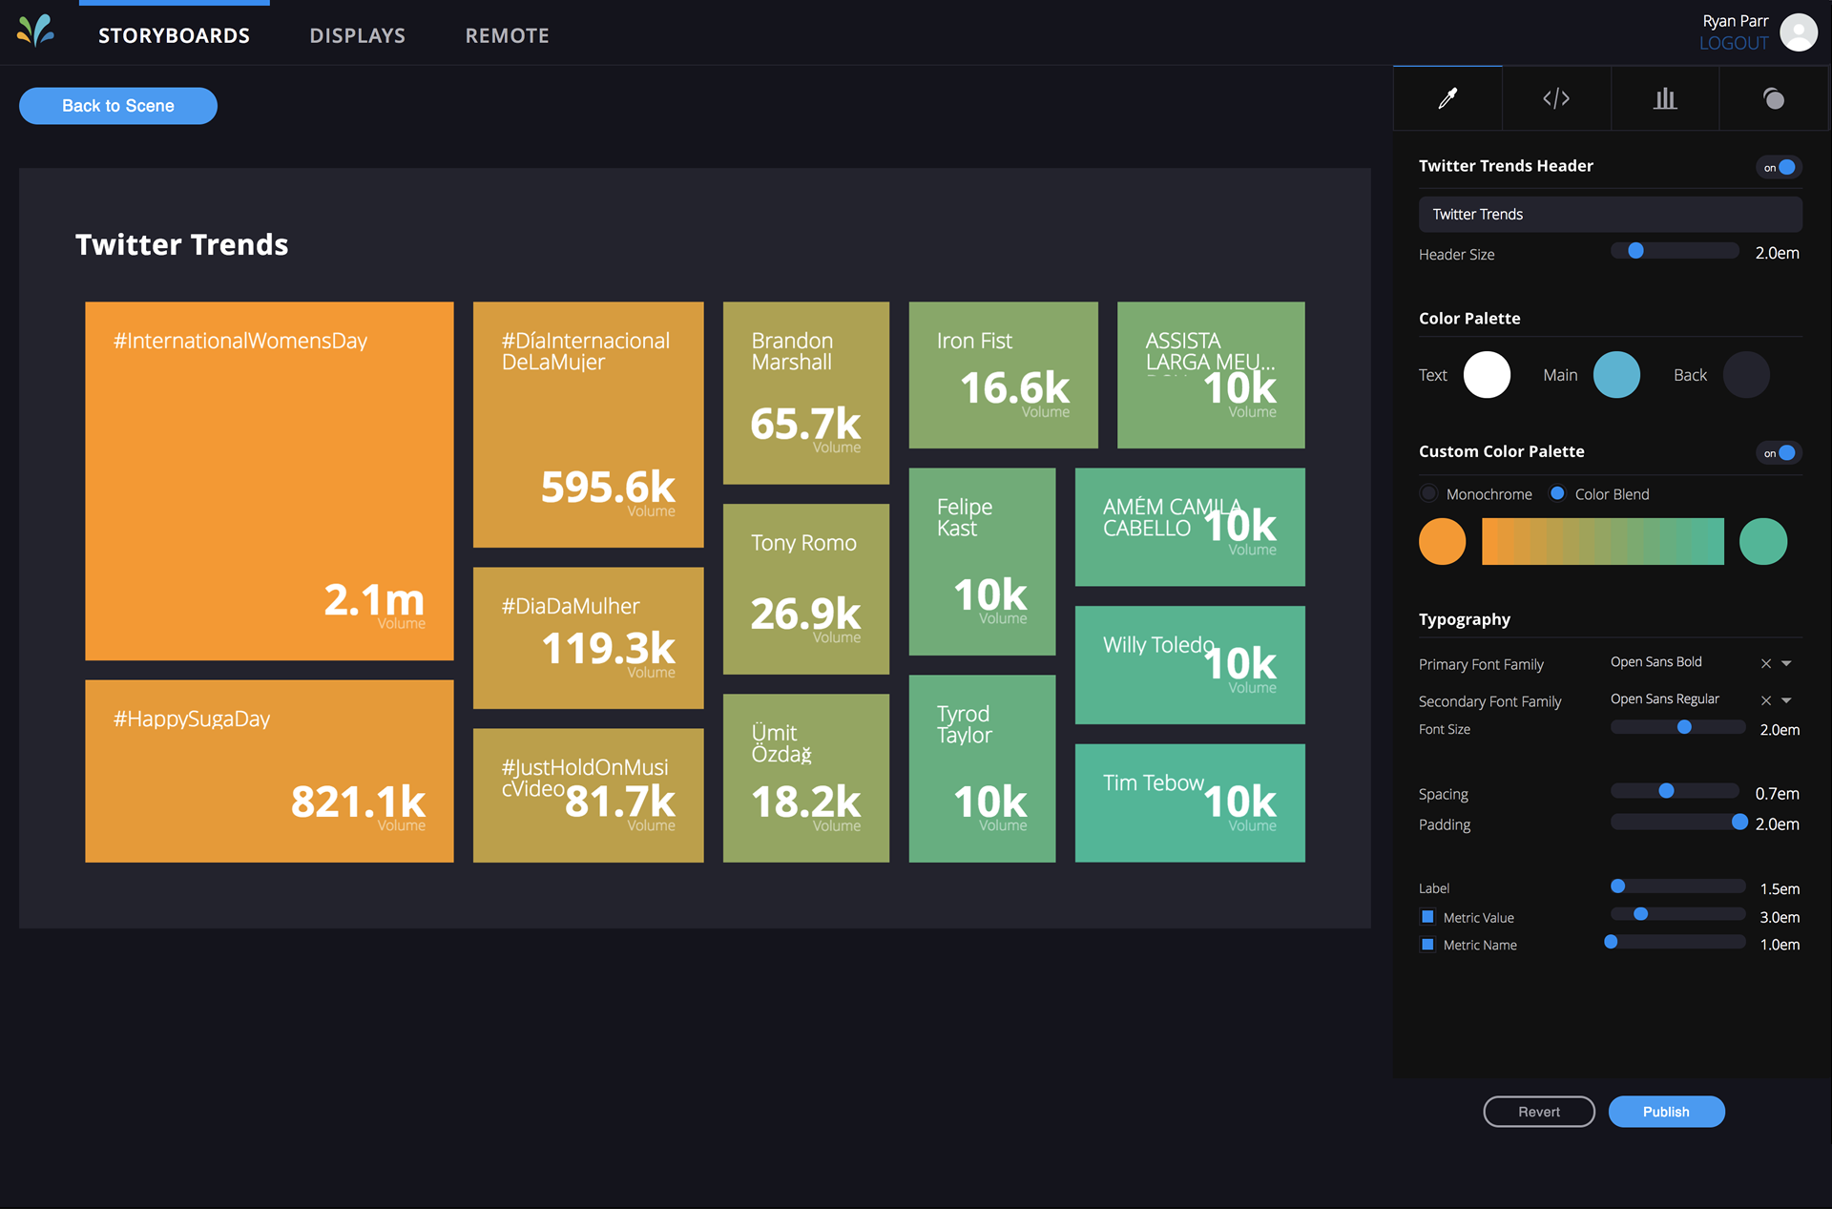Viewport: 1832px width, 1209px height.
Task: Open the Main color swatch
Action: [x=1616, y=375]
